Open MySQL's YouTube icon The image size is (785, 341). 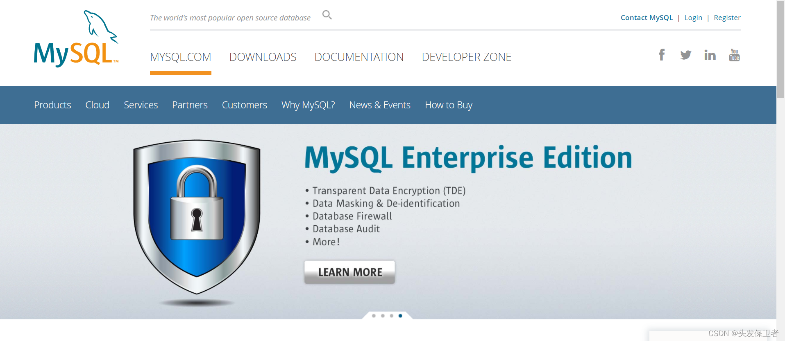point(734,55)
